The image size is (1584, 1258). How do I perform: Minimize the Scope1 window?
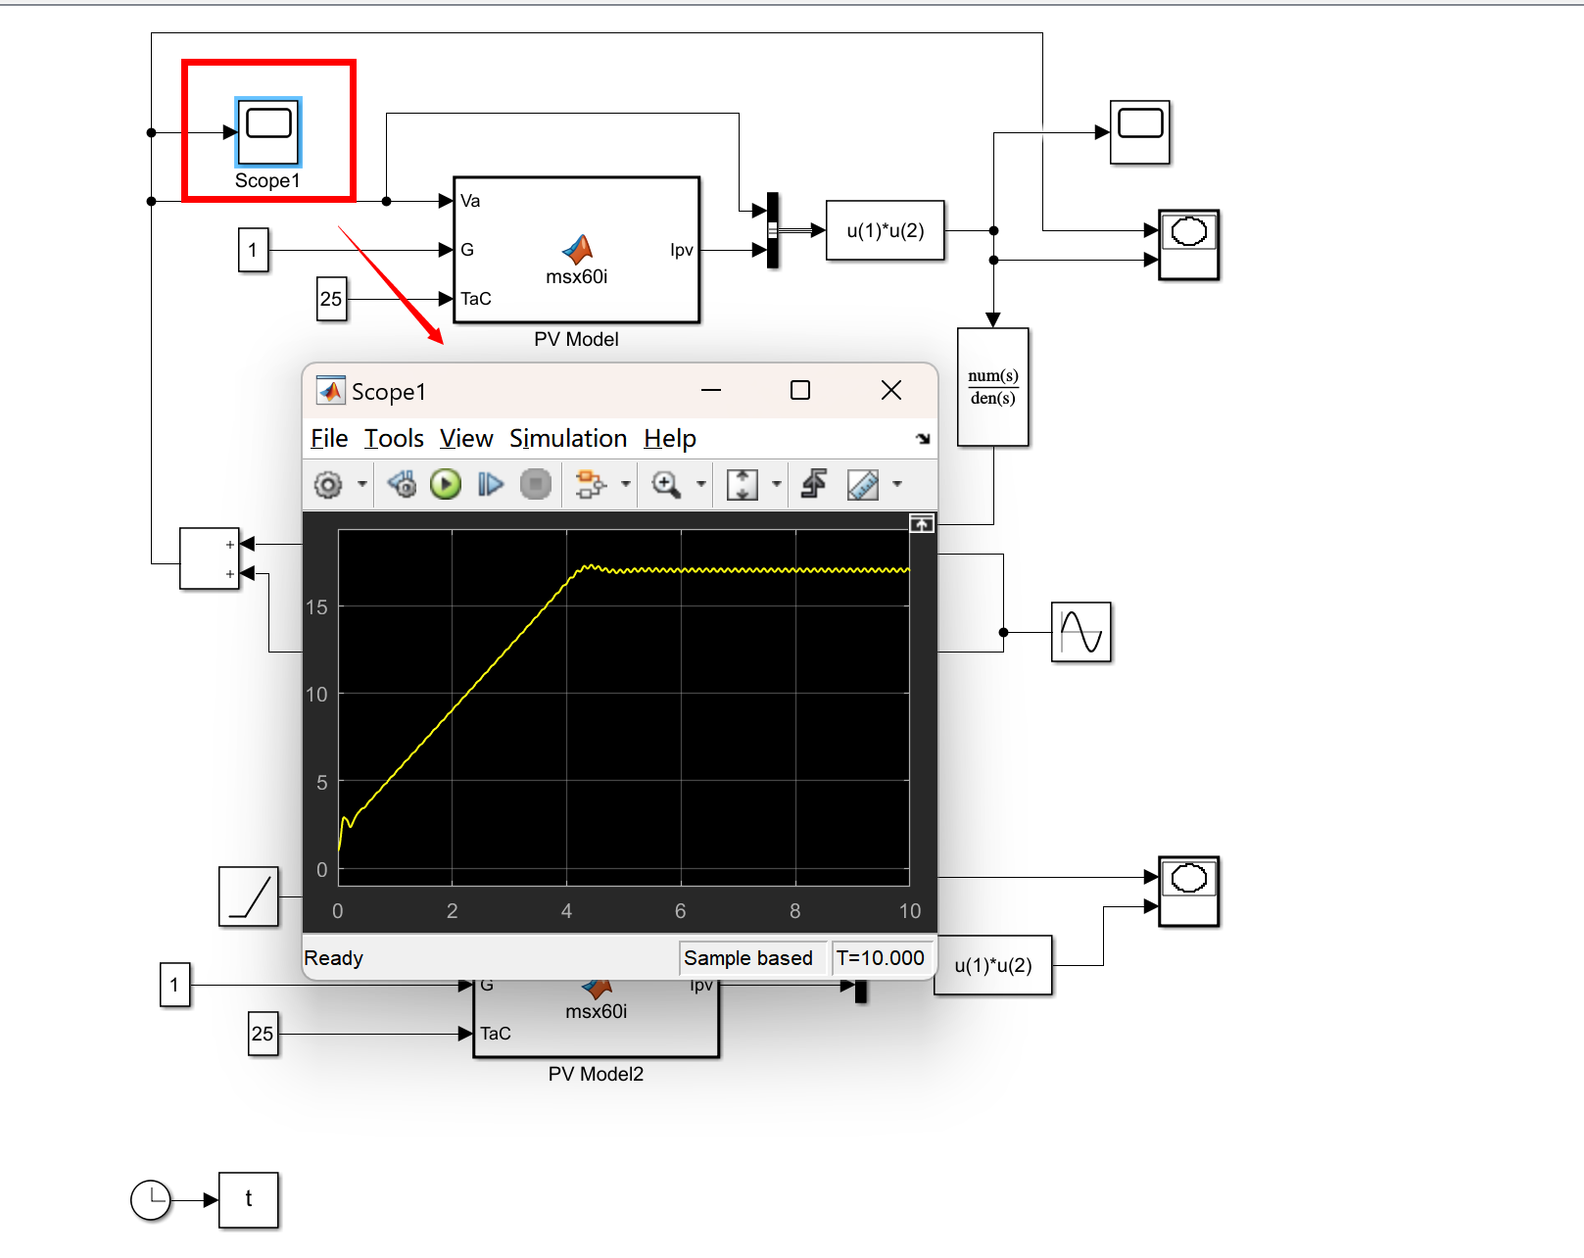711,390
